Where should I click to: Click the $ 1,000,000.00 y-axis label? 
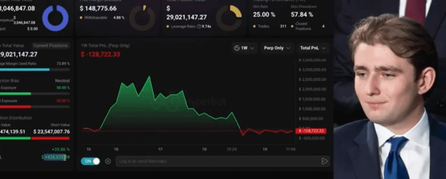(x=313, y=109)
